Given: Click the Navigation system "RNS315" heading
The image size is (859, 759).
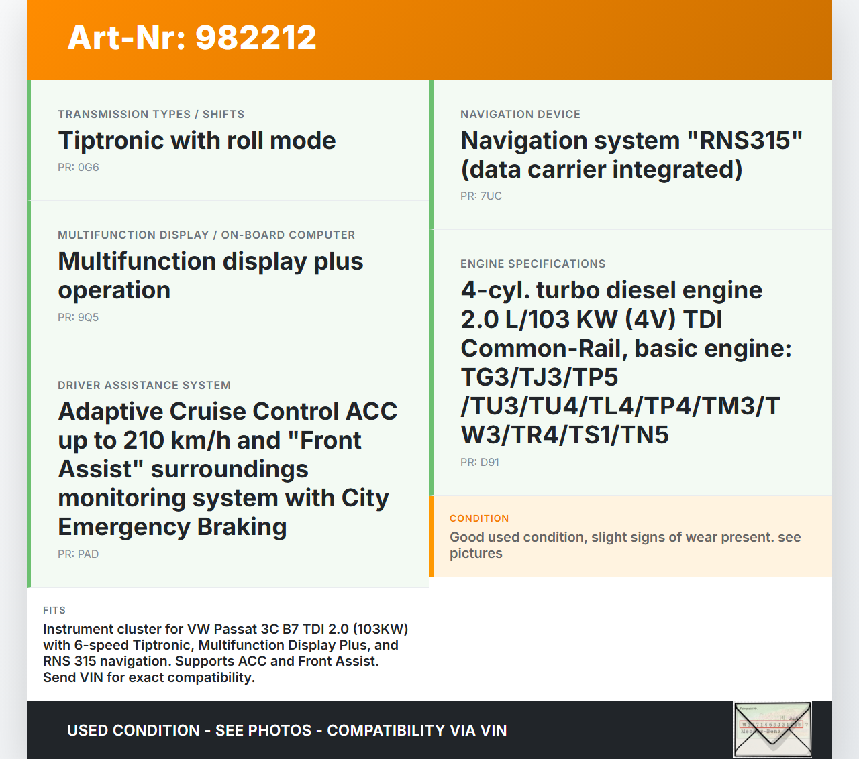Looking at the screenshot, I should click(x=631, y=155).
